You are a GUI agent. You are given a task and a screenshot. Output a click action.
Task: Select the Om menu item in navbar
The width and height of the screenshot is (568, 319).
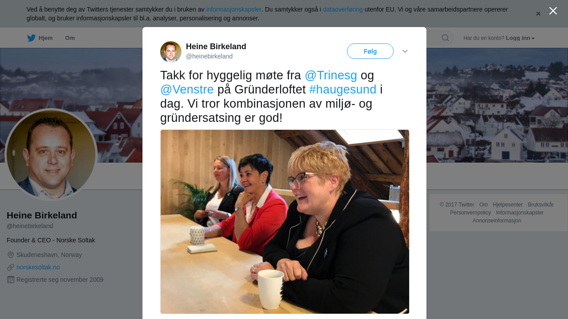(70, 38)
